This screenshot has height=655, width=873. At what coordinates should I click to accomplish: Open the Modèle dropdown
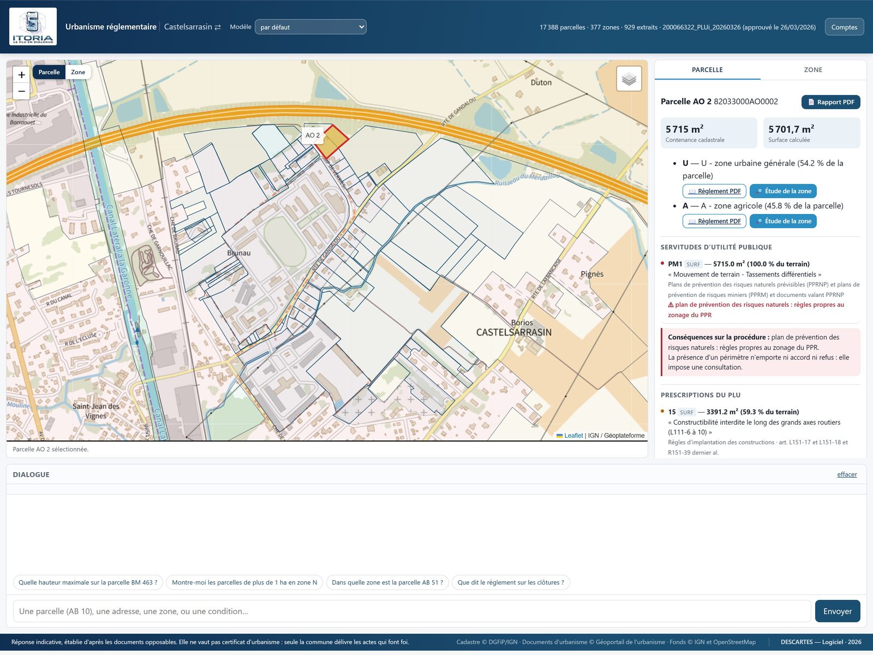click(x=310, y=27)
